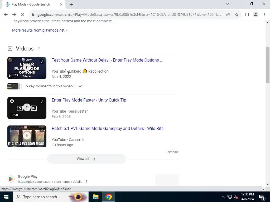
Task: Click the scrollbar down arrow
Action: 267,185
